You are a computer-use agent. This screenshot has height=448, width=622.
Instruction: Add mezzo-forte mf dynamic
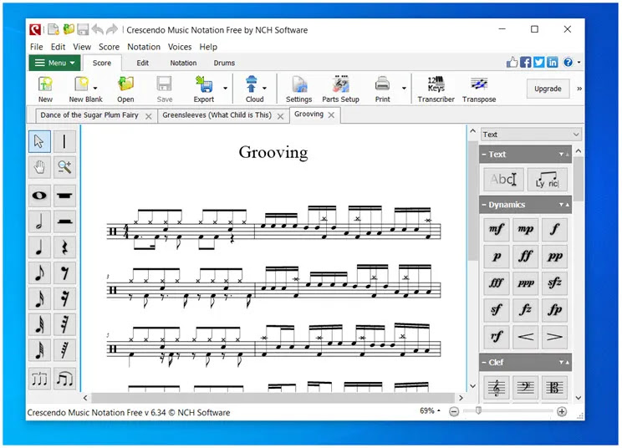(497, 229)
